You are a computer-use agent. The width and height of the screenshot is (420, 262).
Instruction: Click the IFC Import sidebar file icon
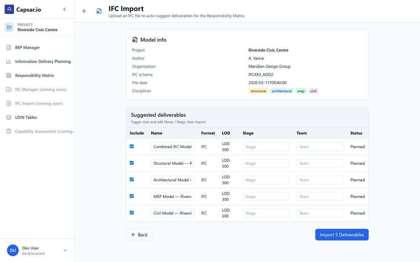[9, 103]
